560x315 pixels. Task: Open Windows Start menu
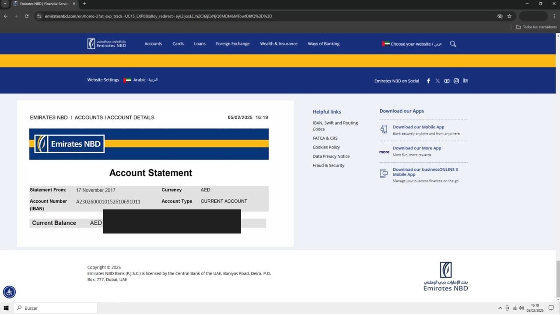point(6,308)
